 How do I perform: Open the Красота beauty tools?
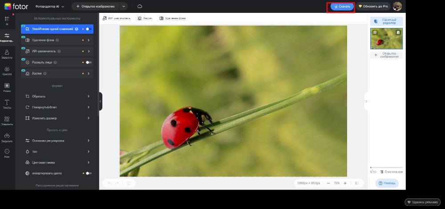(x=7, y=71)
